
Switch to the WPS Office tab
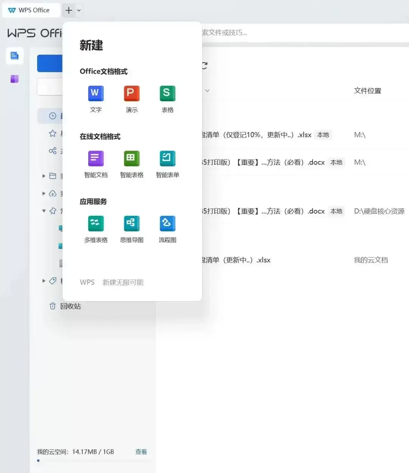coord(31,10)
